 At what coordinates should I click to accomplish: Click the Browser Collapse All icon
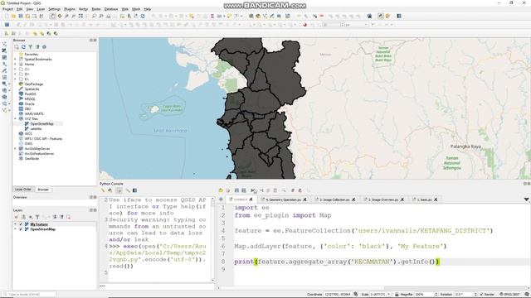point(37,47)
